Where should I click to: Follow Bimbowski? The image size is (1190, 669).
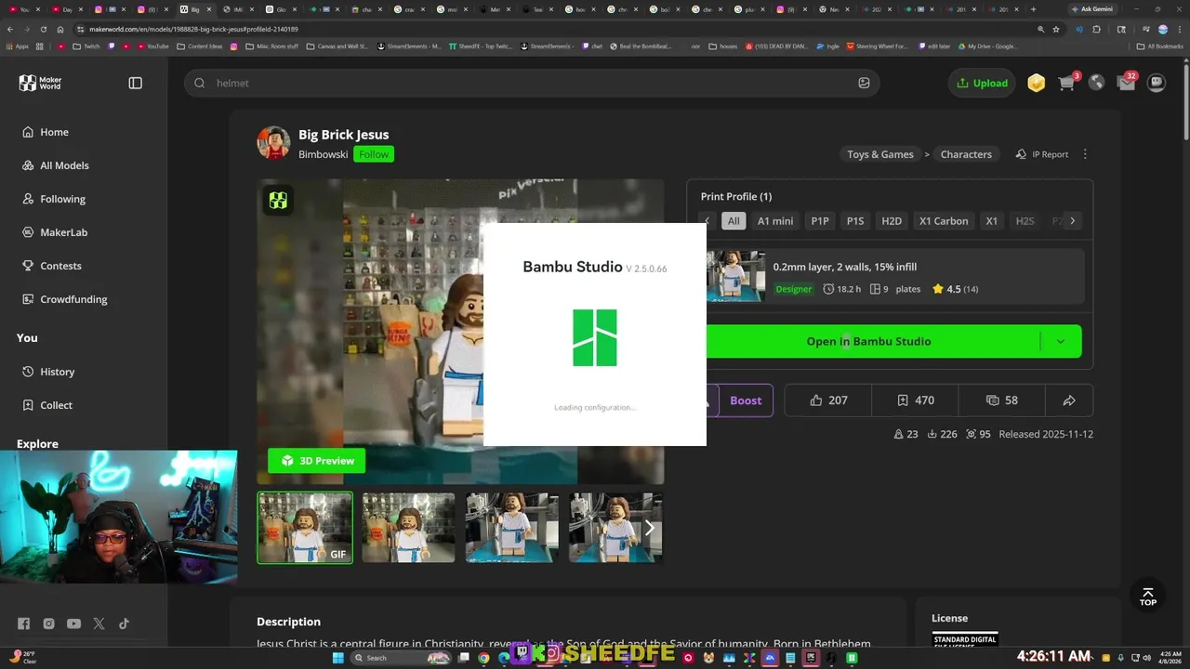point(374,154)
